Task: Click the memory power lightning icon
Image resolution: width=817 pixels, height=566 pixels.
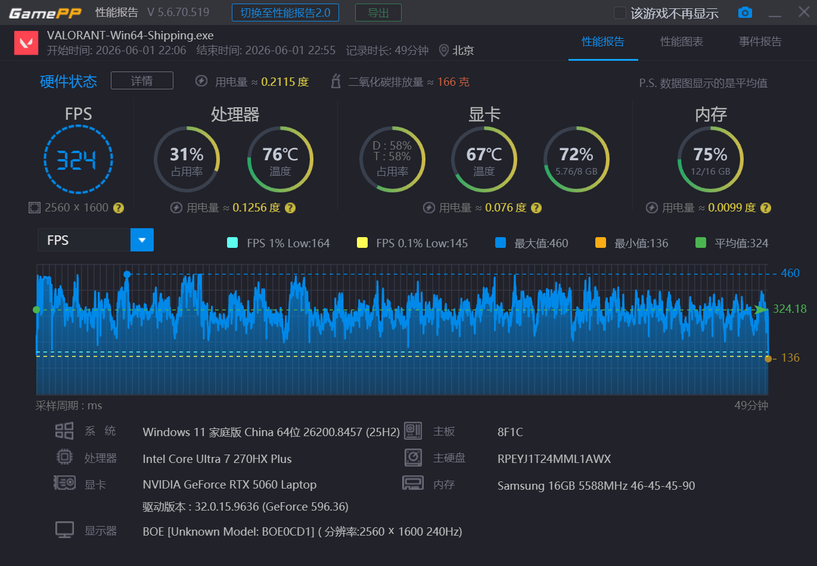Action: (x=651, y=208)
